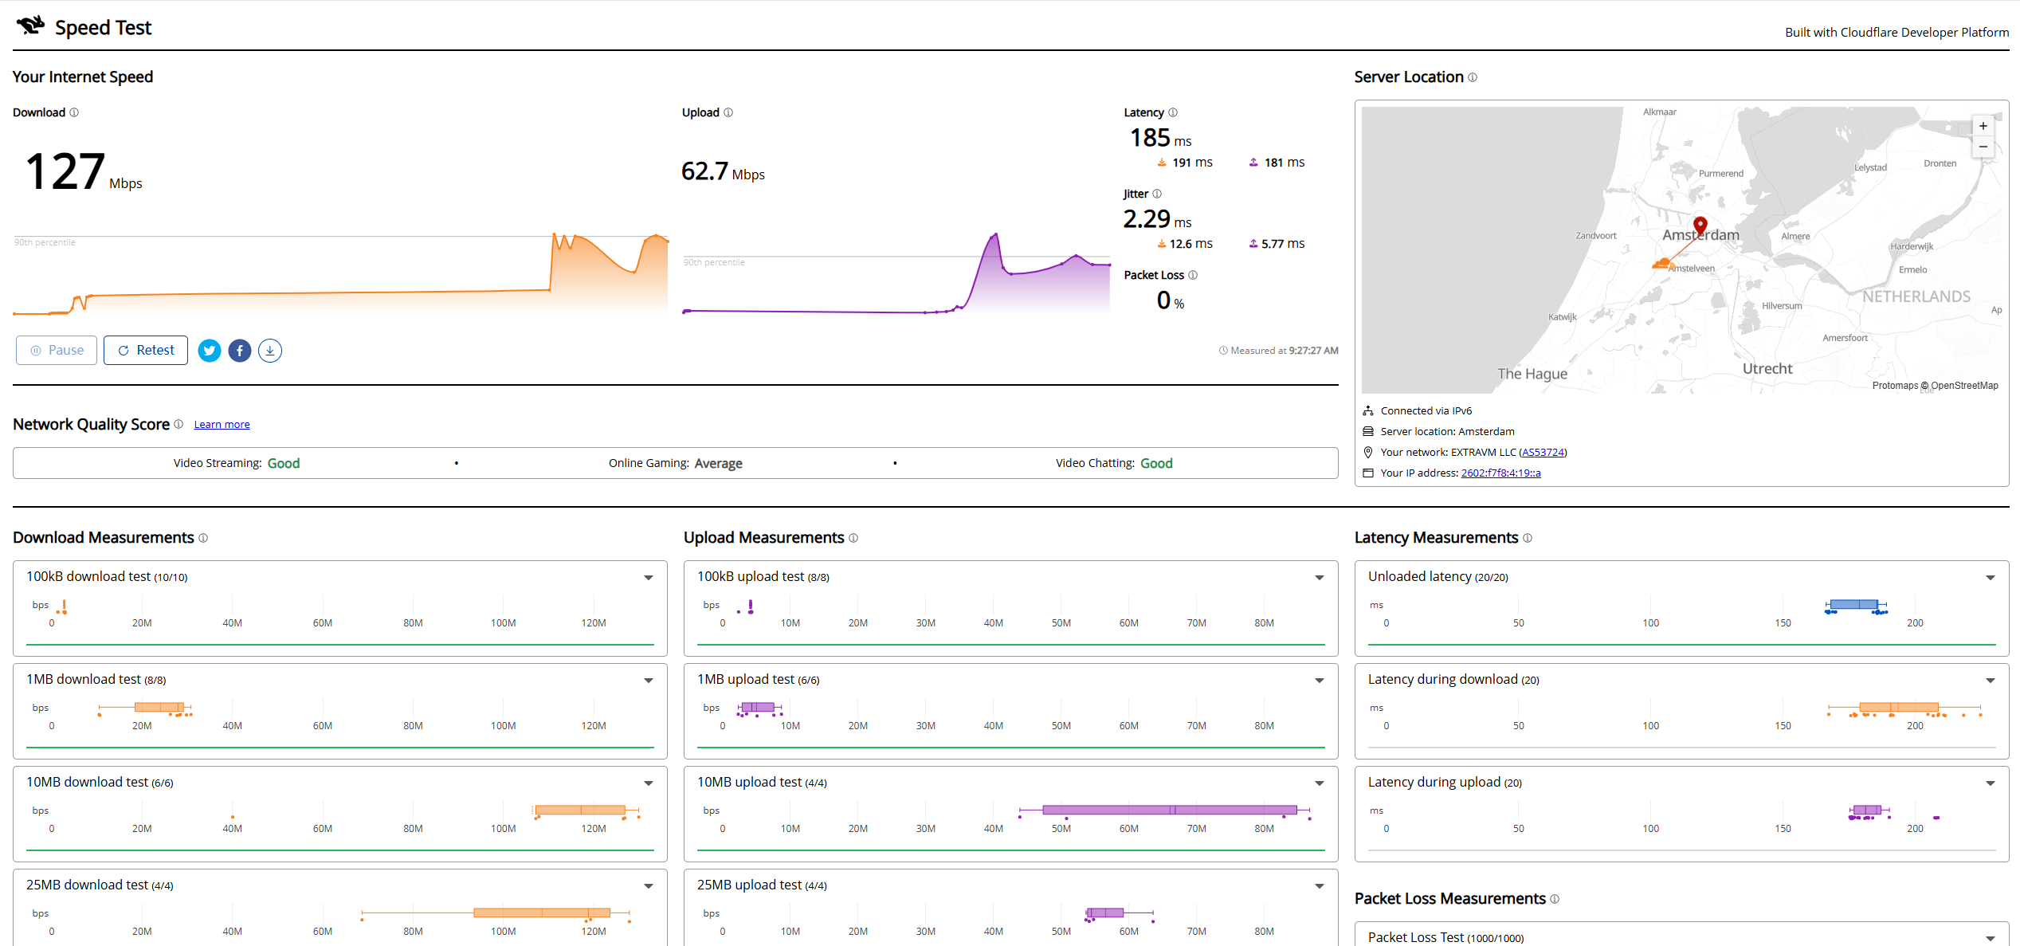2020x946 pixels.
Task: Expand the 100kB upload test panel
Action: click(x=1320, y=578)
